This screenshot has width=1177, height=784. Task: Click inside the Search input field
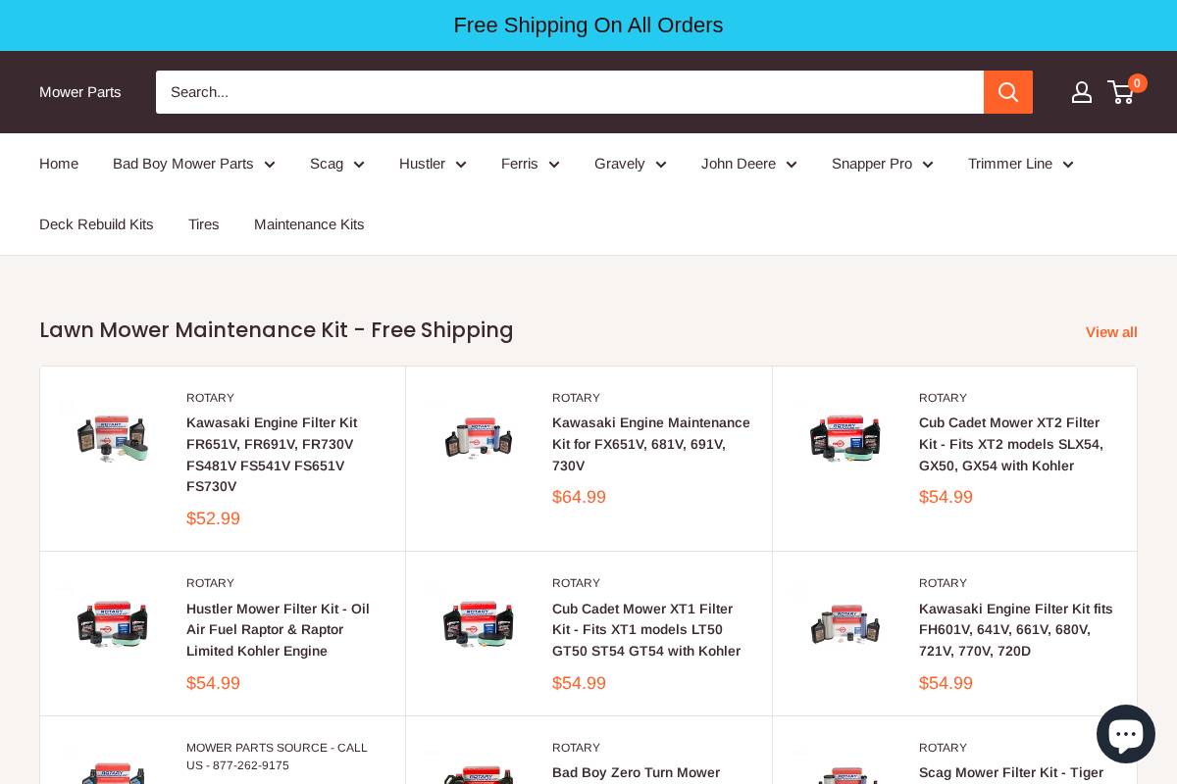click(x=569, y=92)
